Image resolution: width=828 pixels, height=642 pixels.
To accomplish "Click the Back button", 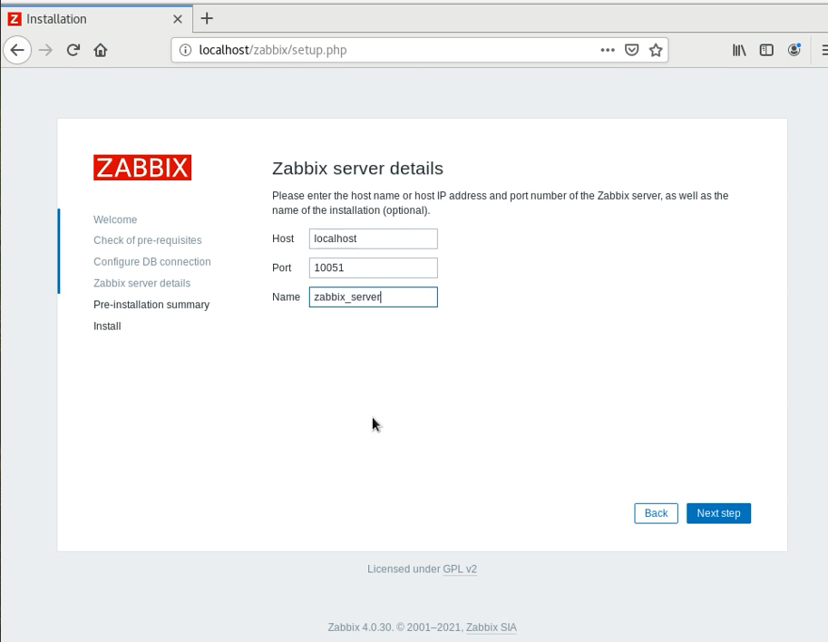I will point(656,513).
